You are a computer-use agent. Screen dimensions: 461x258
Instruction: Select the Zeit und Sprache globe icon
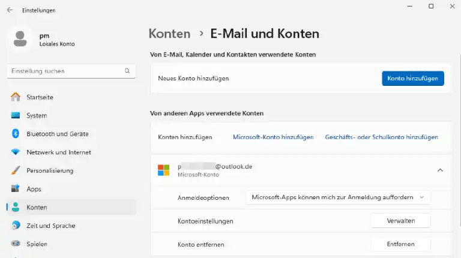click(x=16, y=226)
